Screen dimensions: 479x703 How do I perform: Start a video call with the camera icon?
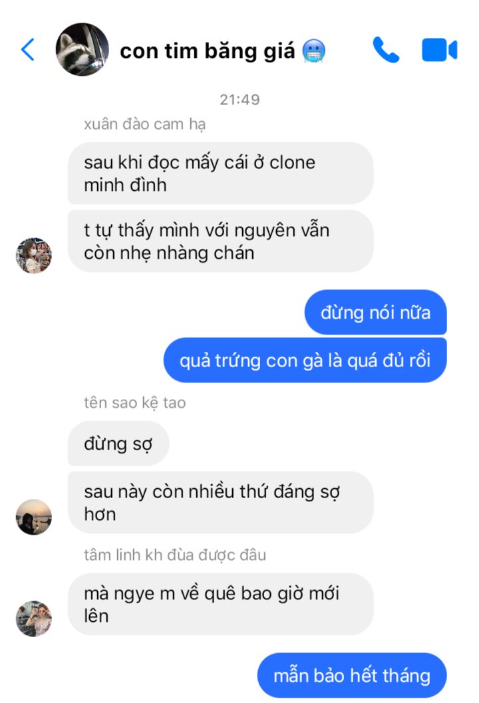[x=439, y=49]
